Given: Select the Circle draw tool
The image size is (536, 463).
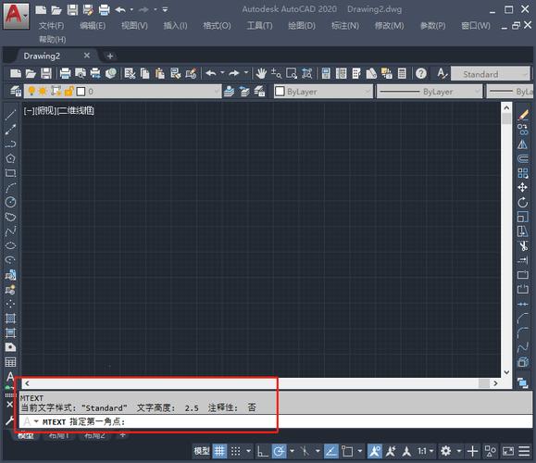Looking at the screenshot, I should tap(10, 202).
